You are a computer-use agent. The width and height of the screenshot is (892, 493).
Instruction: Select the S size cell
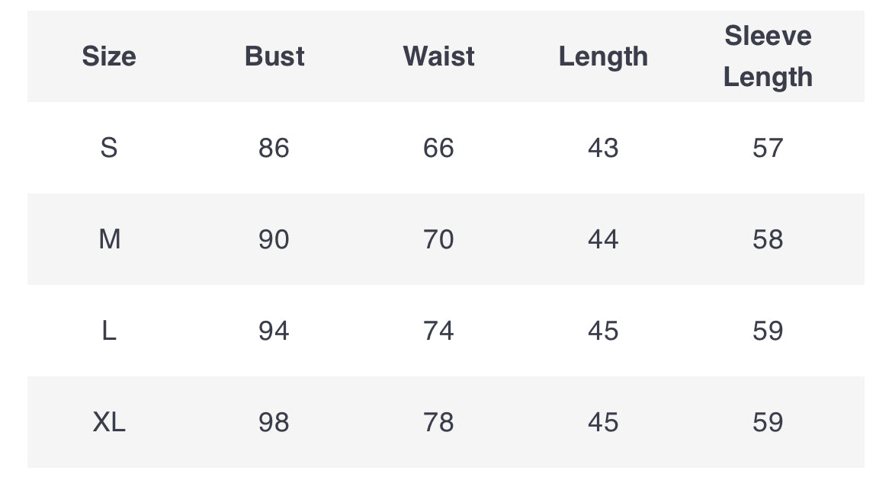(109, 148)
